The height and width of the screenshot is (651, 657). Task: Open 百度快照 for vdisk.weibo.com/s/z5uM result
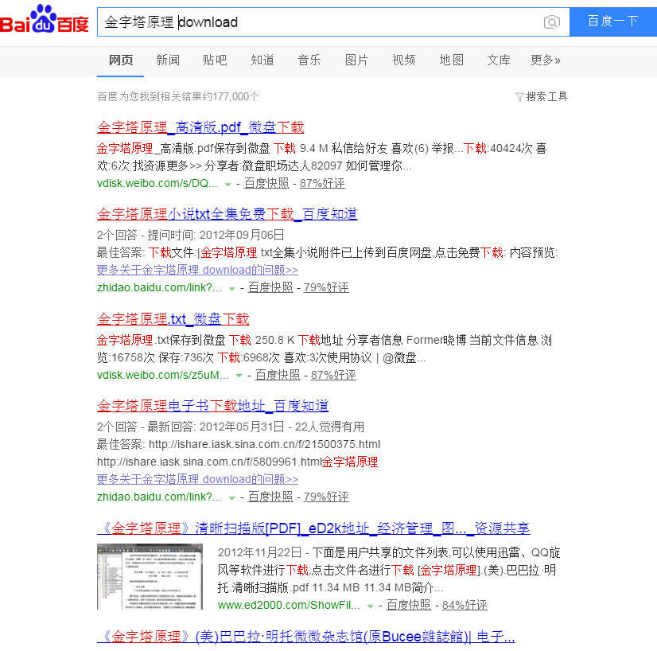click(278, 375)
